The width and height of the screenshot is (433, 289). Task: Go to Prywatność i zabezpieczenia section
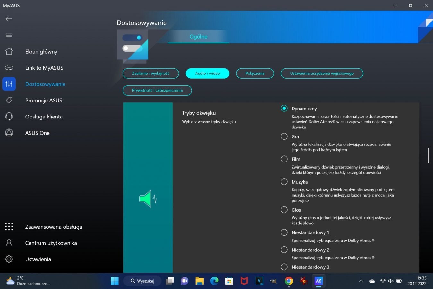coord(157,90)
